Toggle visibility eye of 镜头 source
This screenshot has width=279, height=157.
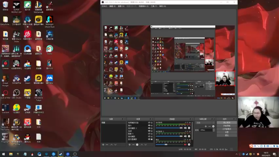(149, 126)
